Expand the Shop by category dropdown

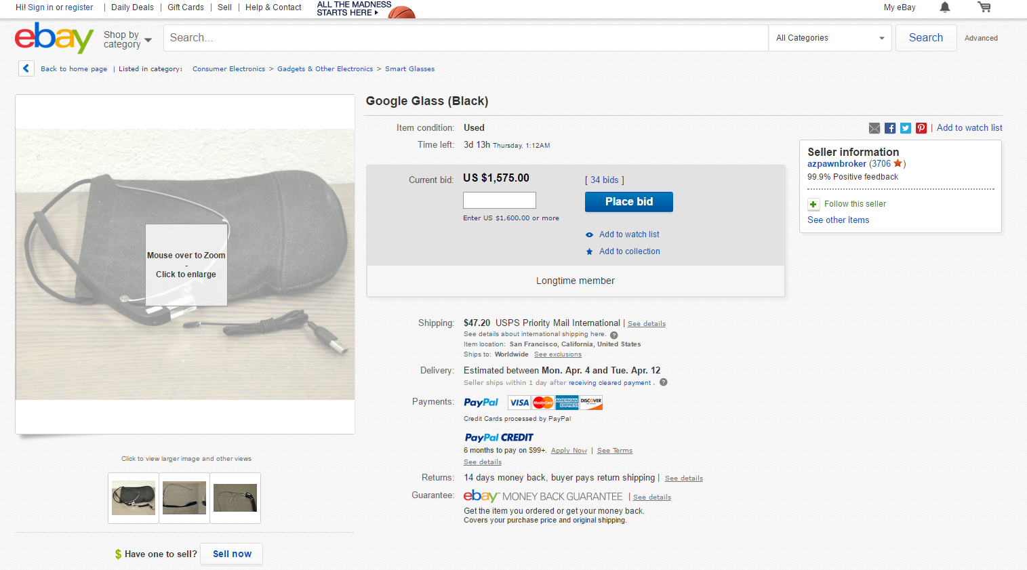pyautogui.click(x=127, y=39)
